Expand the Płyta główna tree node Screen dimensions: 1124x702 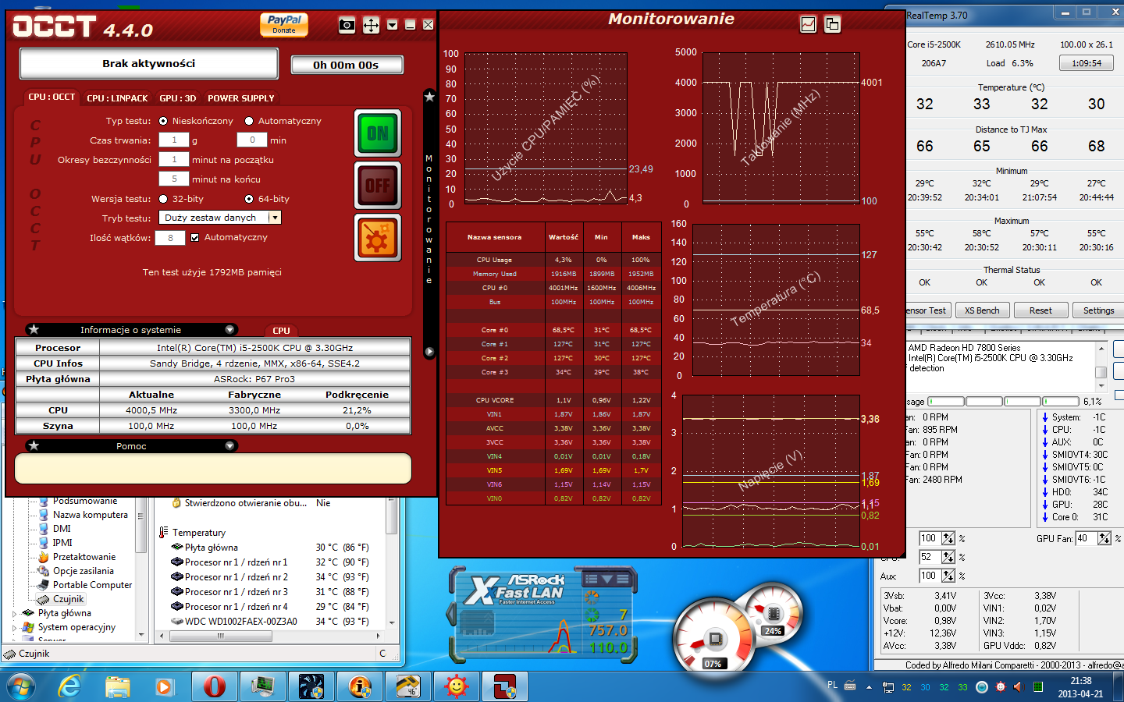(x=15, y=614)
